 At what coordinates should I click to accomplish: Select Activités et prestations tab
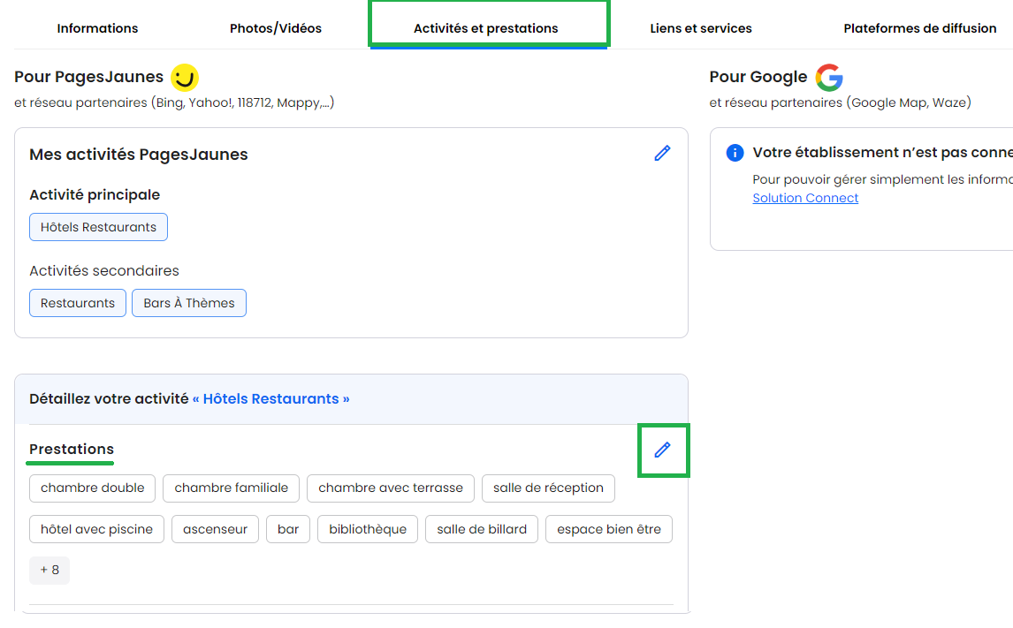click(x=486, y=28)
